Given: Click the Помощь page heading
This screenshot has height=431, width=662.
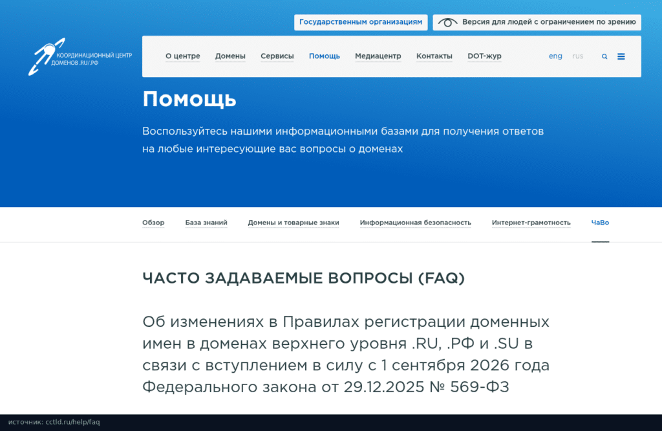Looking at the screenshot, I should [x=189, y=100].
